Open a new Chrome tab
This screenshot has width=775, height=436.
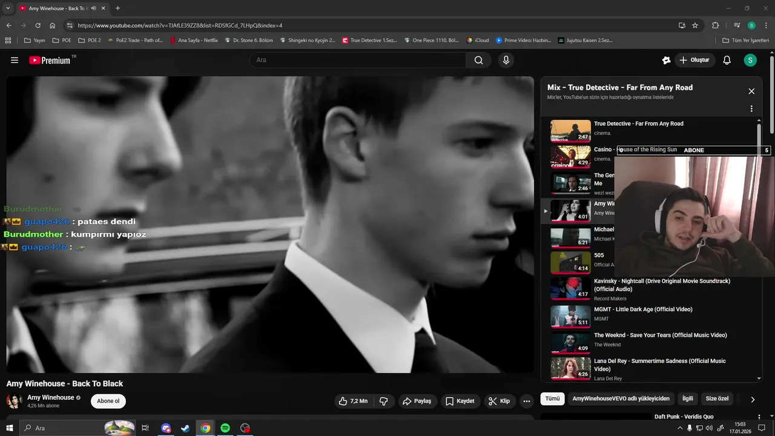117,8
